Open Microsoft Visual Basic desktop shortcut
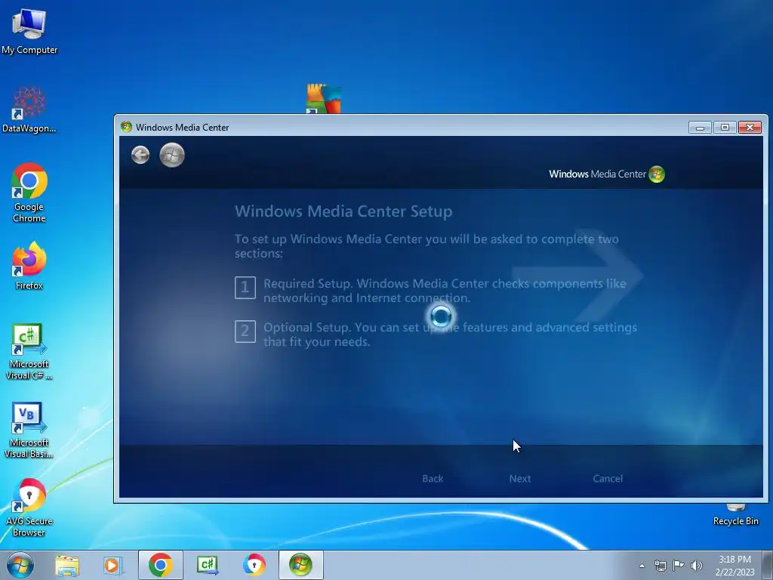The image size is (773, 580). tap(29, 430)
